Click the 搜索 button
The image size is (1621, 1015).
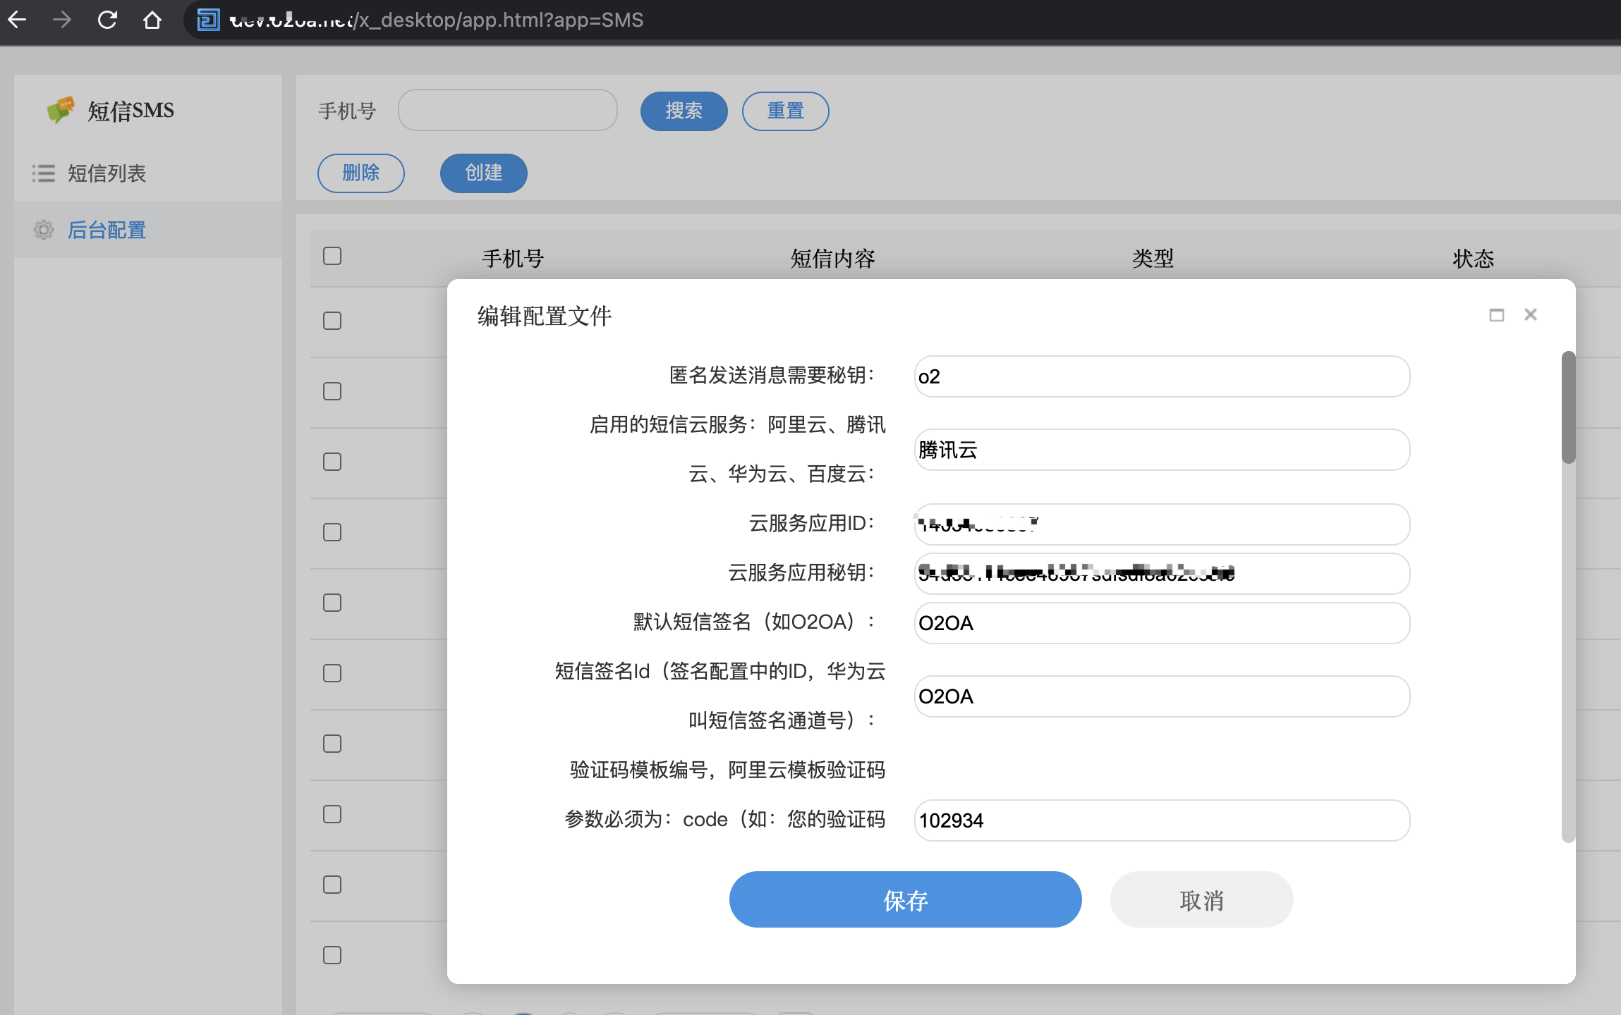point(684,111)
